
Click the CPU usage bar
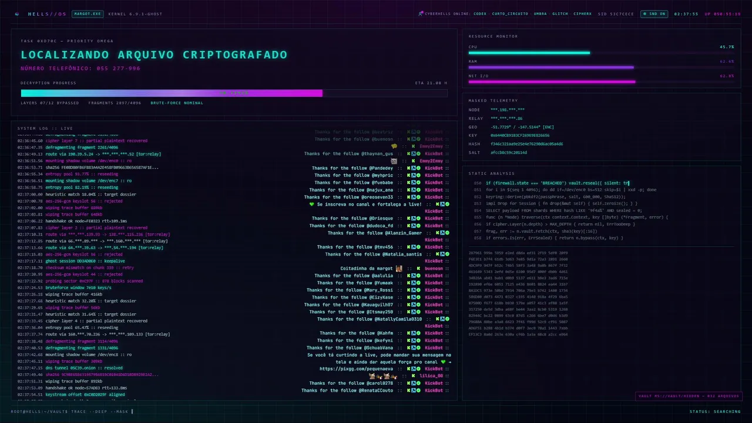[601, 53]
